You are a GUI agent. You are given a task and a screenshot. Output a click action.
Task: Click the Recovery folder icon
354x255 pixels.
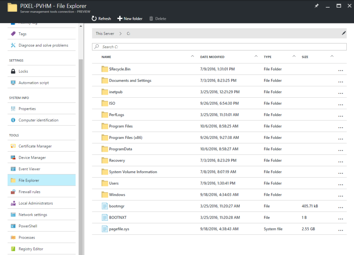pos(104,160)
